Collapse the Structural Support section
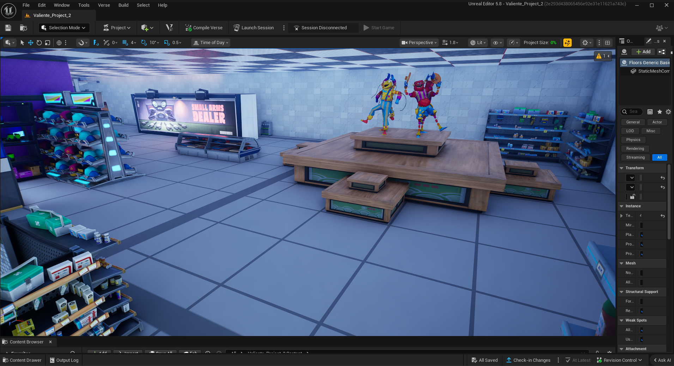The height and width of the screenshot is (366, 674). pyautogui.click(x=621, y=292)
